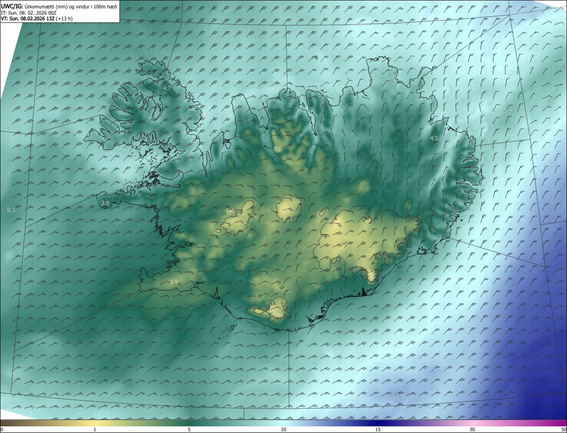Click the 5 tick label on the colorbar
The width and height of the screenshot is (567, 433).
(189, 429)
